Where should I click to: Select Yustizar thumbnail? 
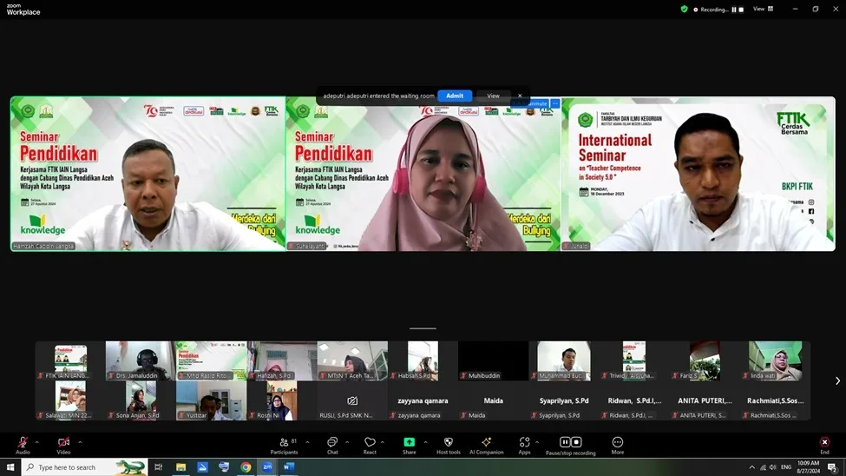tap(211, 400)
